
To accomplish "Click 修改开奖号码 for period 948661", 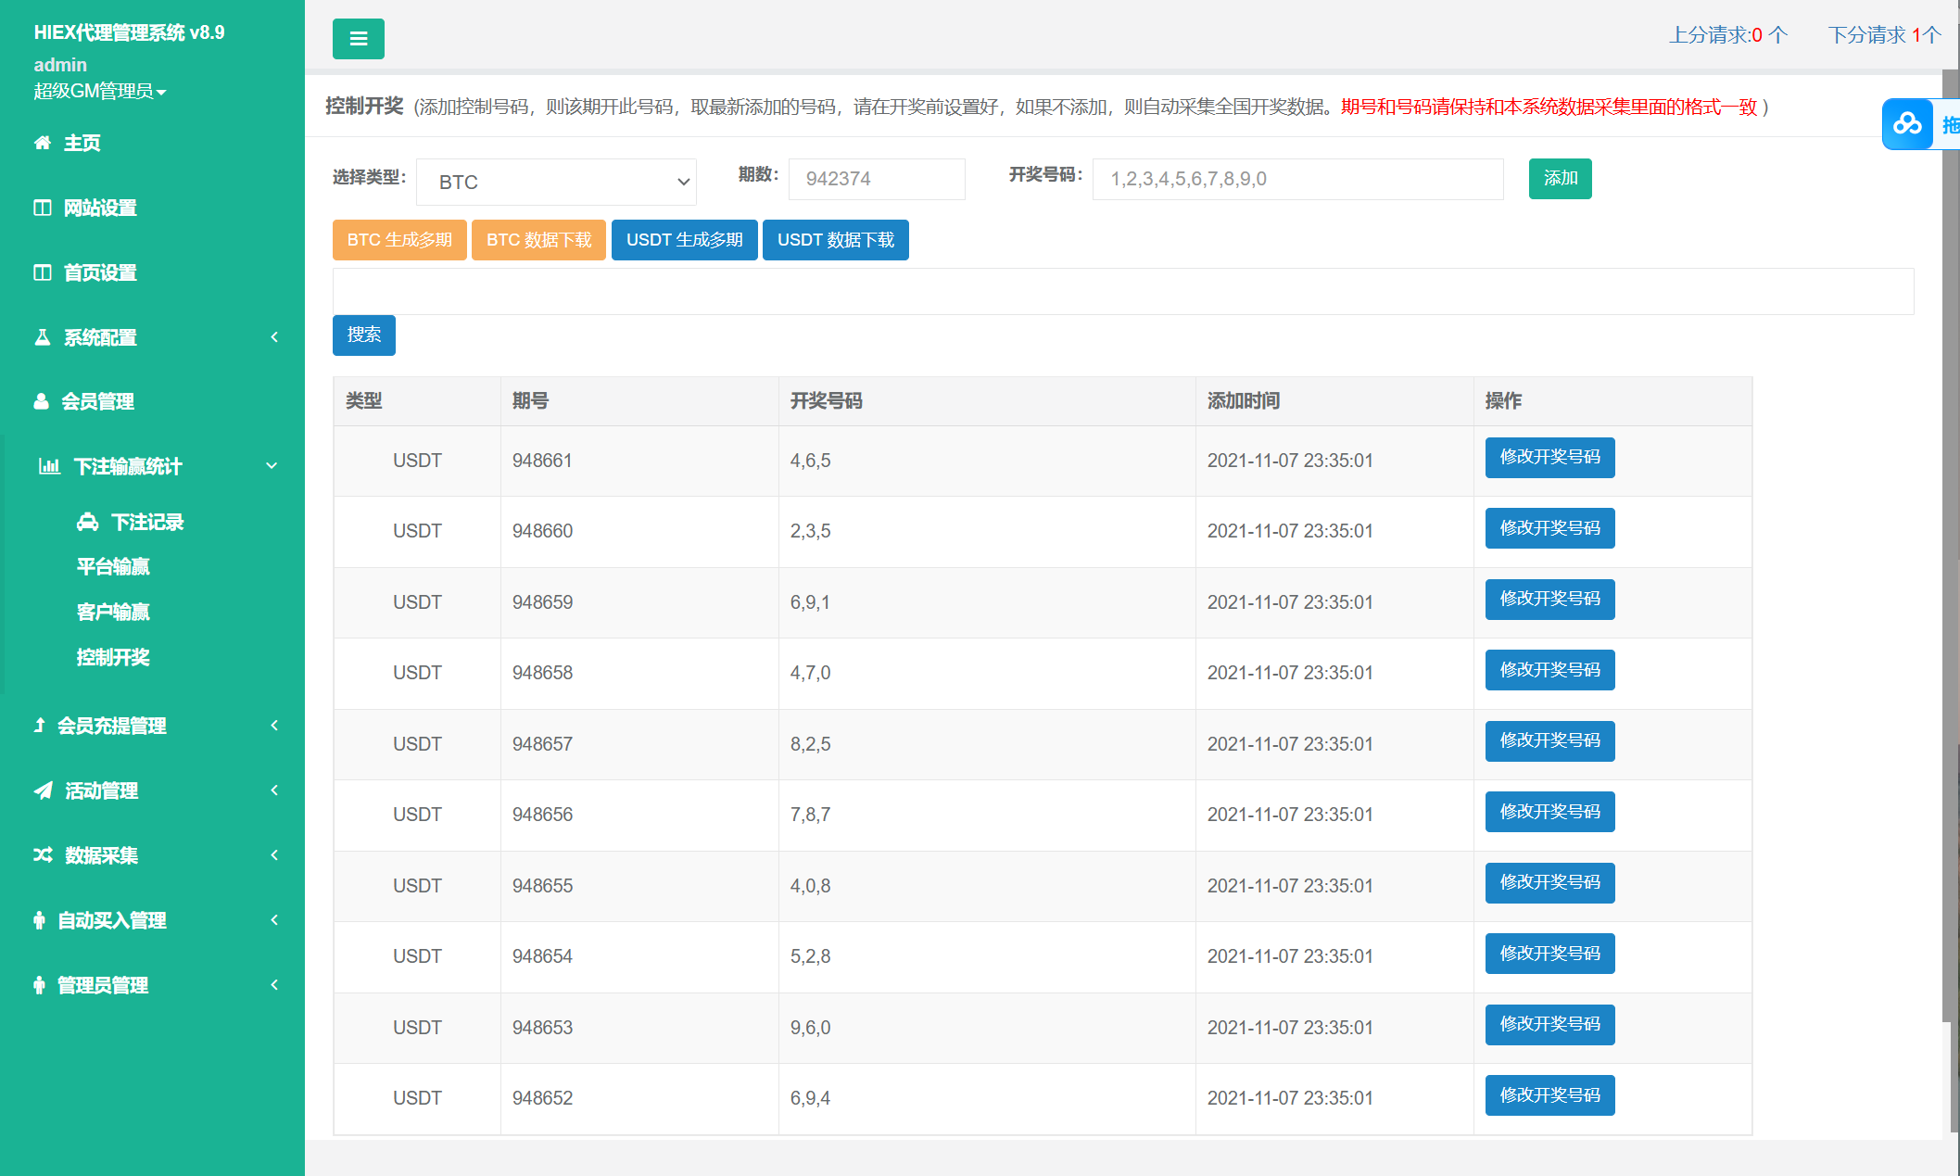I will [1549, 458].
